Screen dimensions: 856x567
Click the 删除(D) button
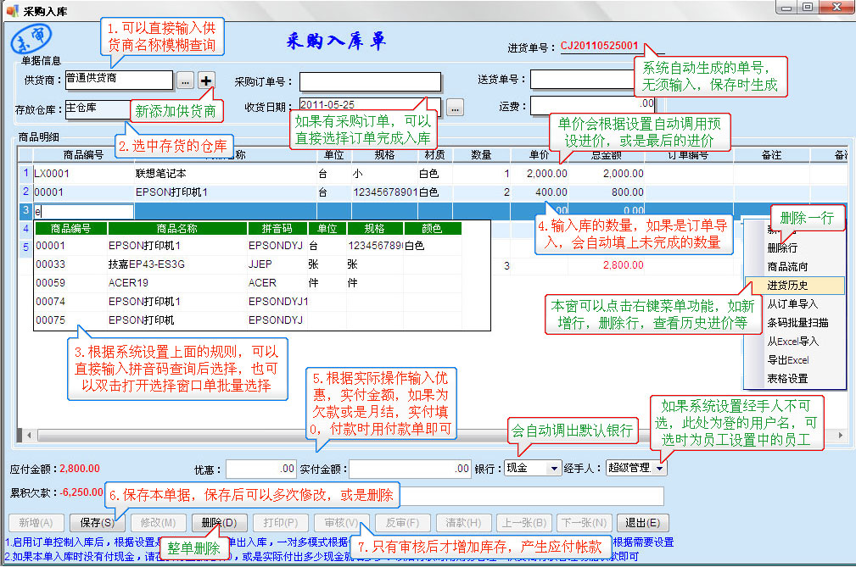pyautogui.click(x=219, y=523)
